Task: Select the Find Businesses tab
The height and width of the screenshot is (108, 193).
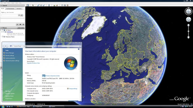Action: (x=10, y=8)
